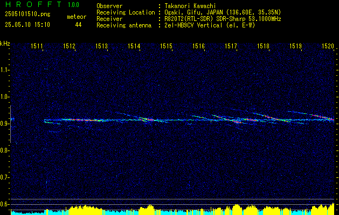Click the kHz unit label
Image resolution: width=339 pixels, height=215 pixels.
pyautogui.click(x=5, y=44)
